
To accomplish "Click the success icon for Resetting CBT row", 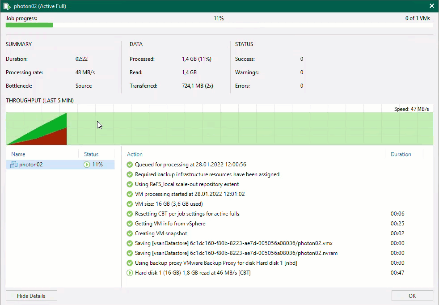I will (x=130, y=214).
